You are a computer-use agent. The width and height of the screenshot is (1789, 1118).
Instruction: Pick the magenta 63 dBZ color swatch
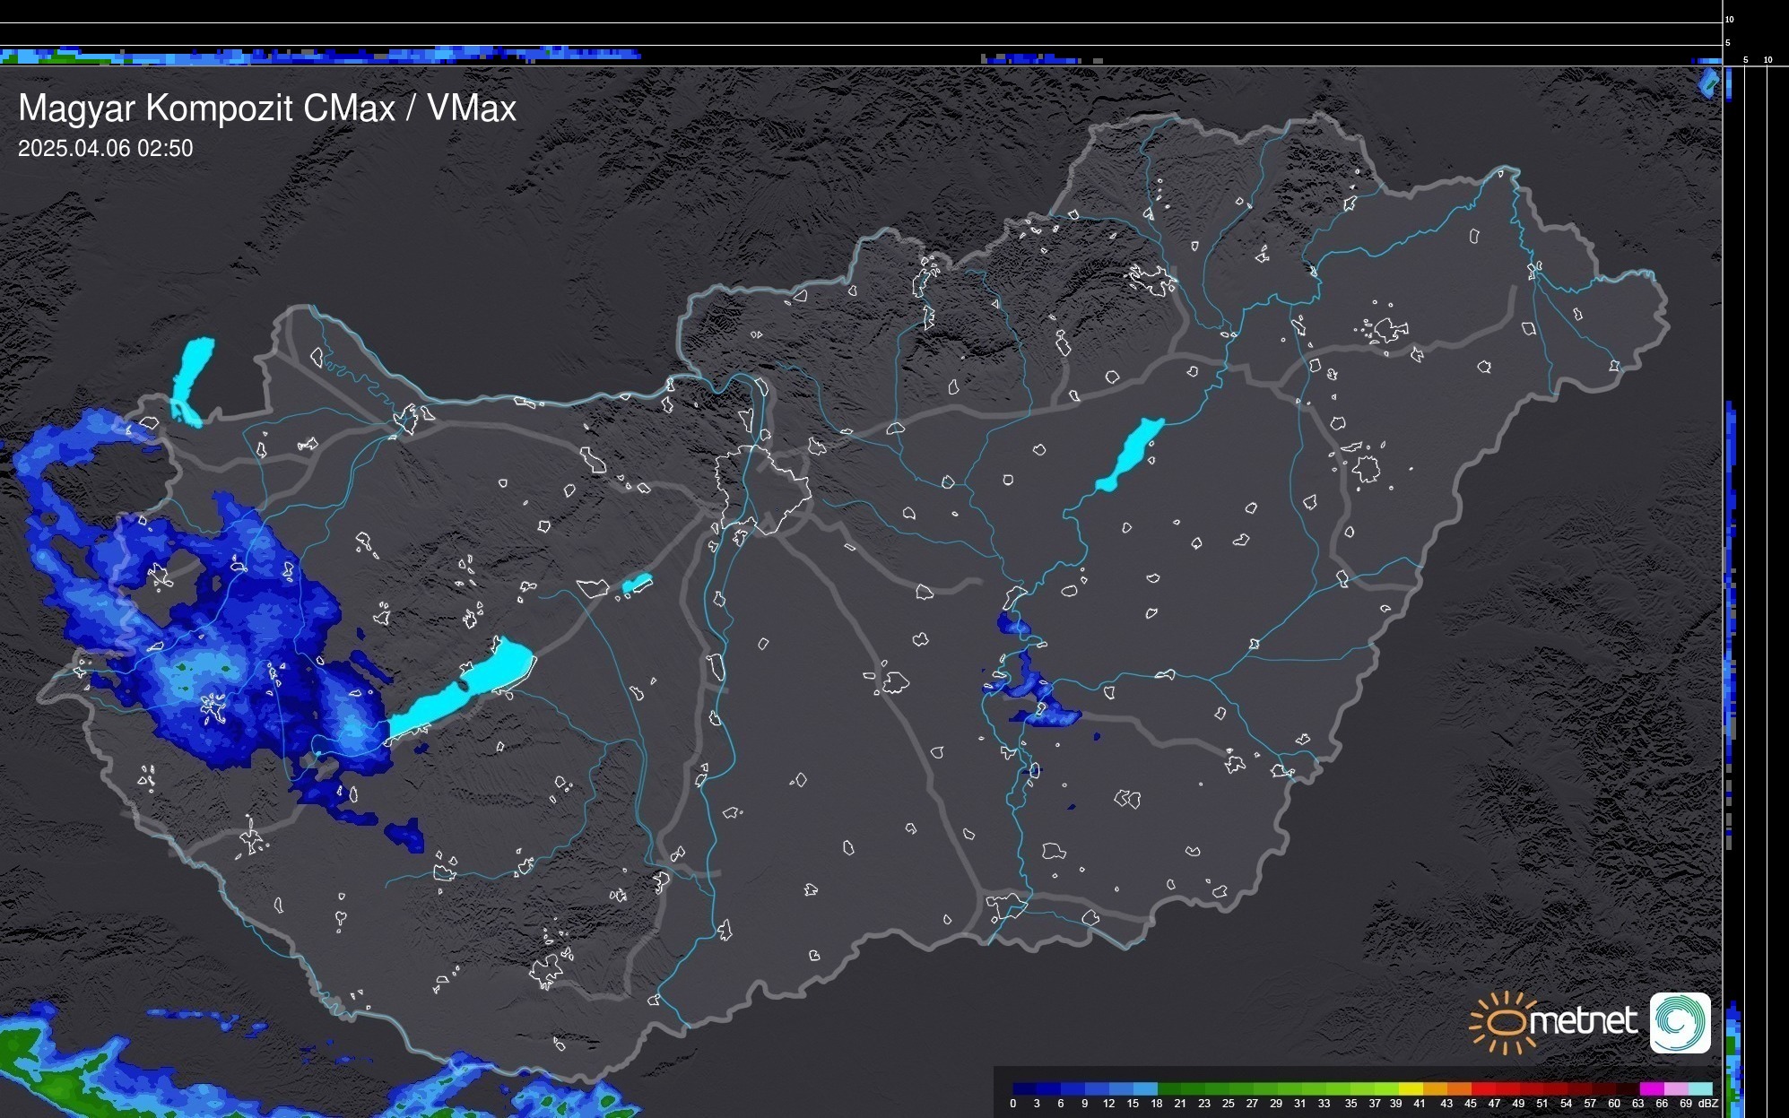click(x=1650, y=1088)
